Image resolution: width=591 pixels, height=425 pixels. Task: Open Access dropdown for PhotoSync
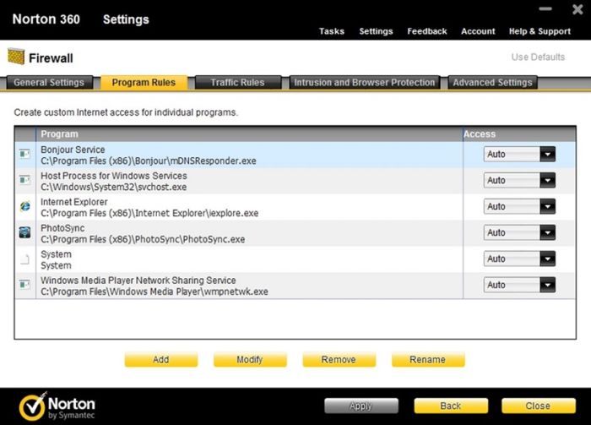[519, 232]
